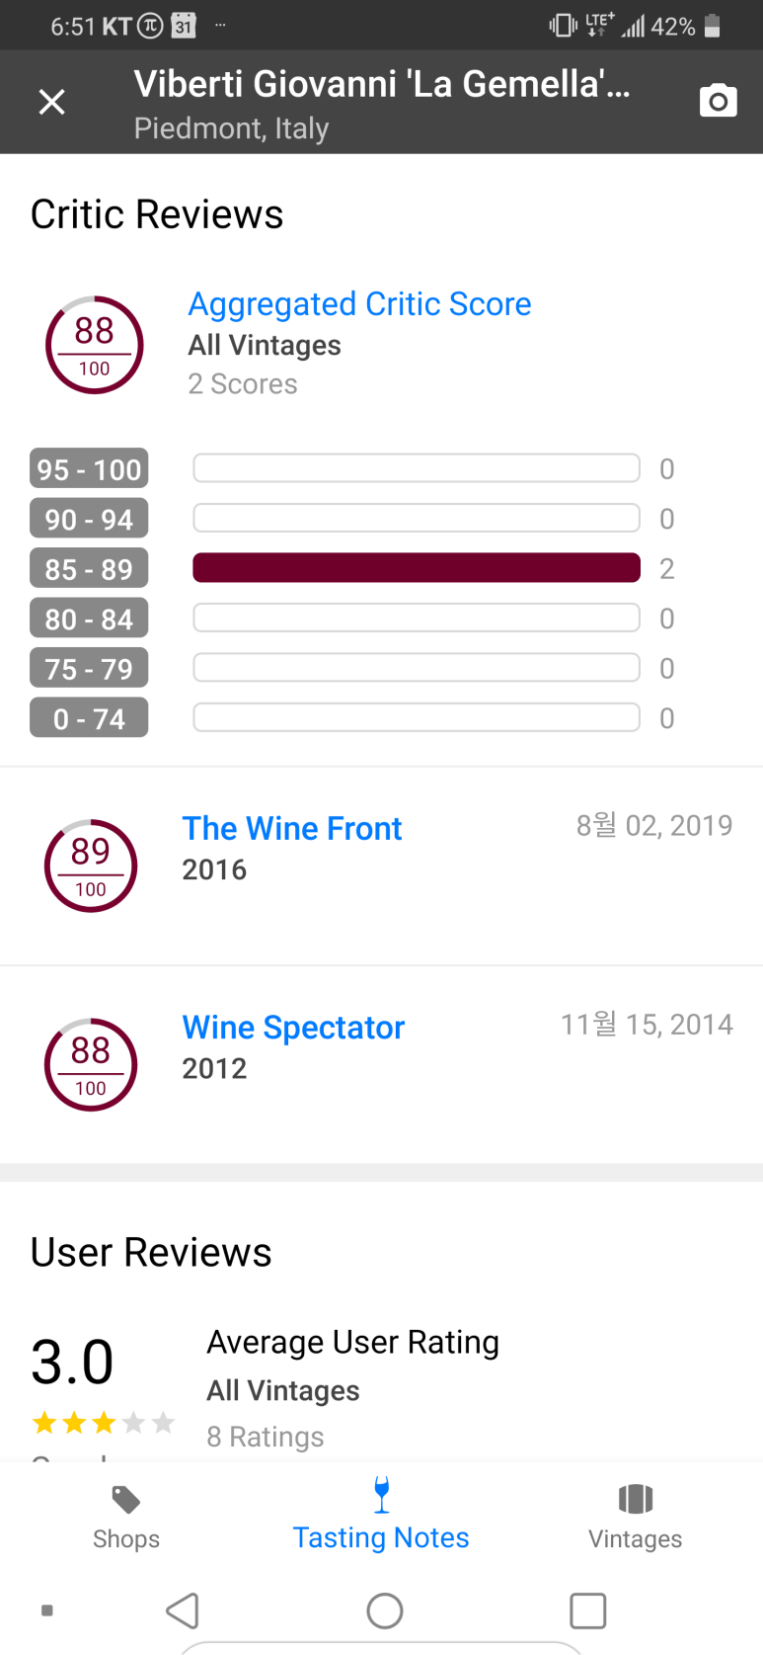This screenshot has width=763, height=1655.
Task: Tap the aggregated 88 score circle
Action: click(x=95, y=345)
